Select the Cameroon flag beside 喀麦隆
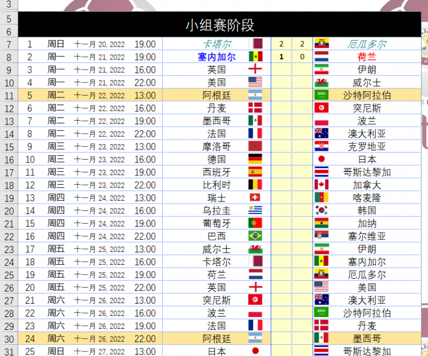This screenshot has height=356, width=428. point(322,197)
